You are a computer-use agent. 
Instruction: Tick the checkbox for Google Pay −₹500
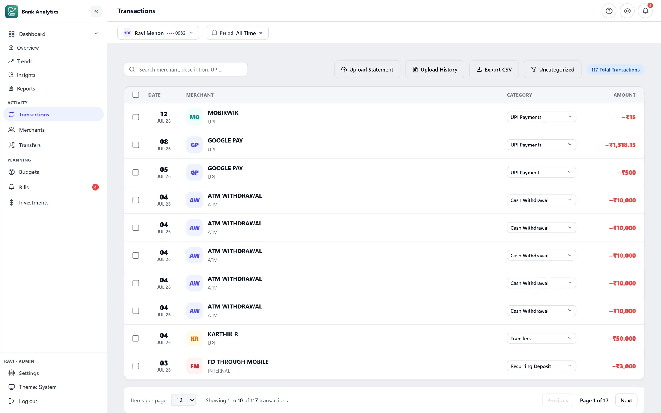pos(136,172)
